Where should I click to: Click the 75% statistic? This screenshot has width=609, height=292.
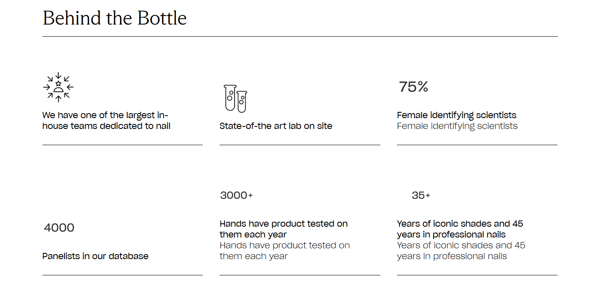tap(413, 87)
